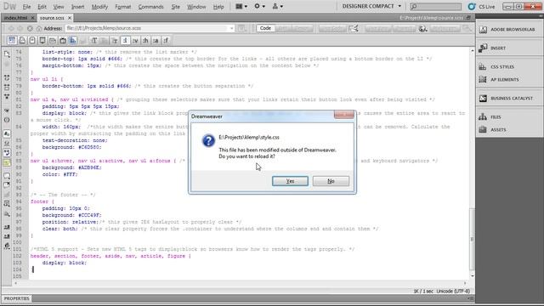This screenshot has width=544, height=306.
Task: Open the Site menu
Action: pos(176,7)
